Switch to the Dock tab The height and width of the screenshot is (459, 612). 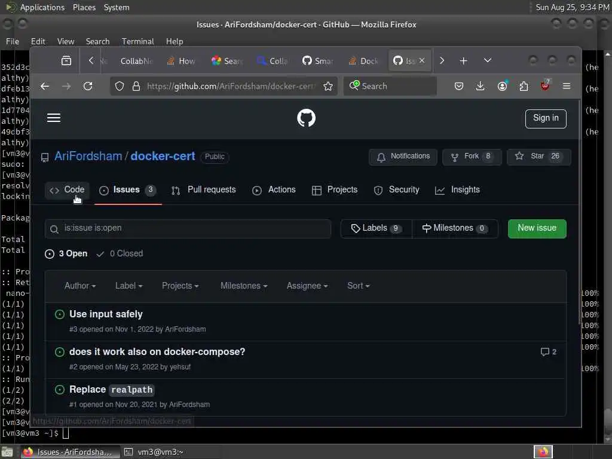(364, 61)
